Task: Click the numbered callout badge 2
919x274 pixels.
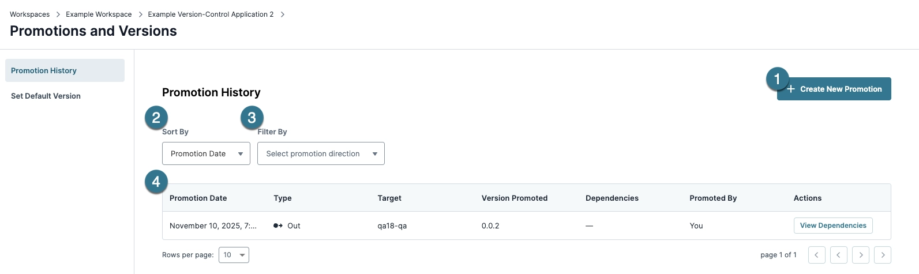Action: [x=156, y=118]
